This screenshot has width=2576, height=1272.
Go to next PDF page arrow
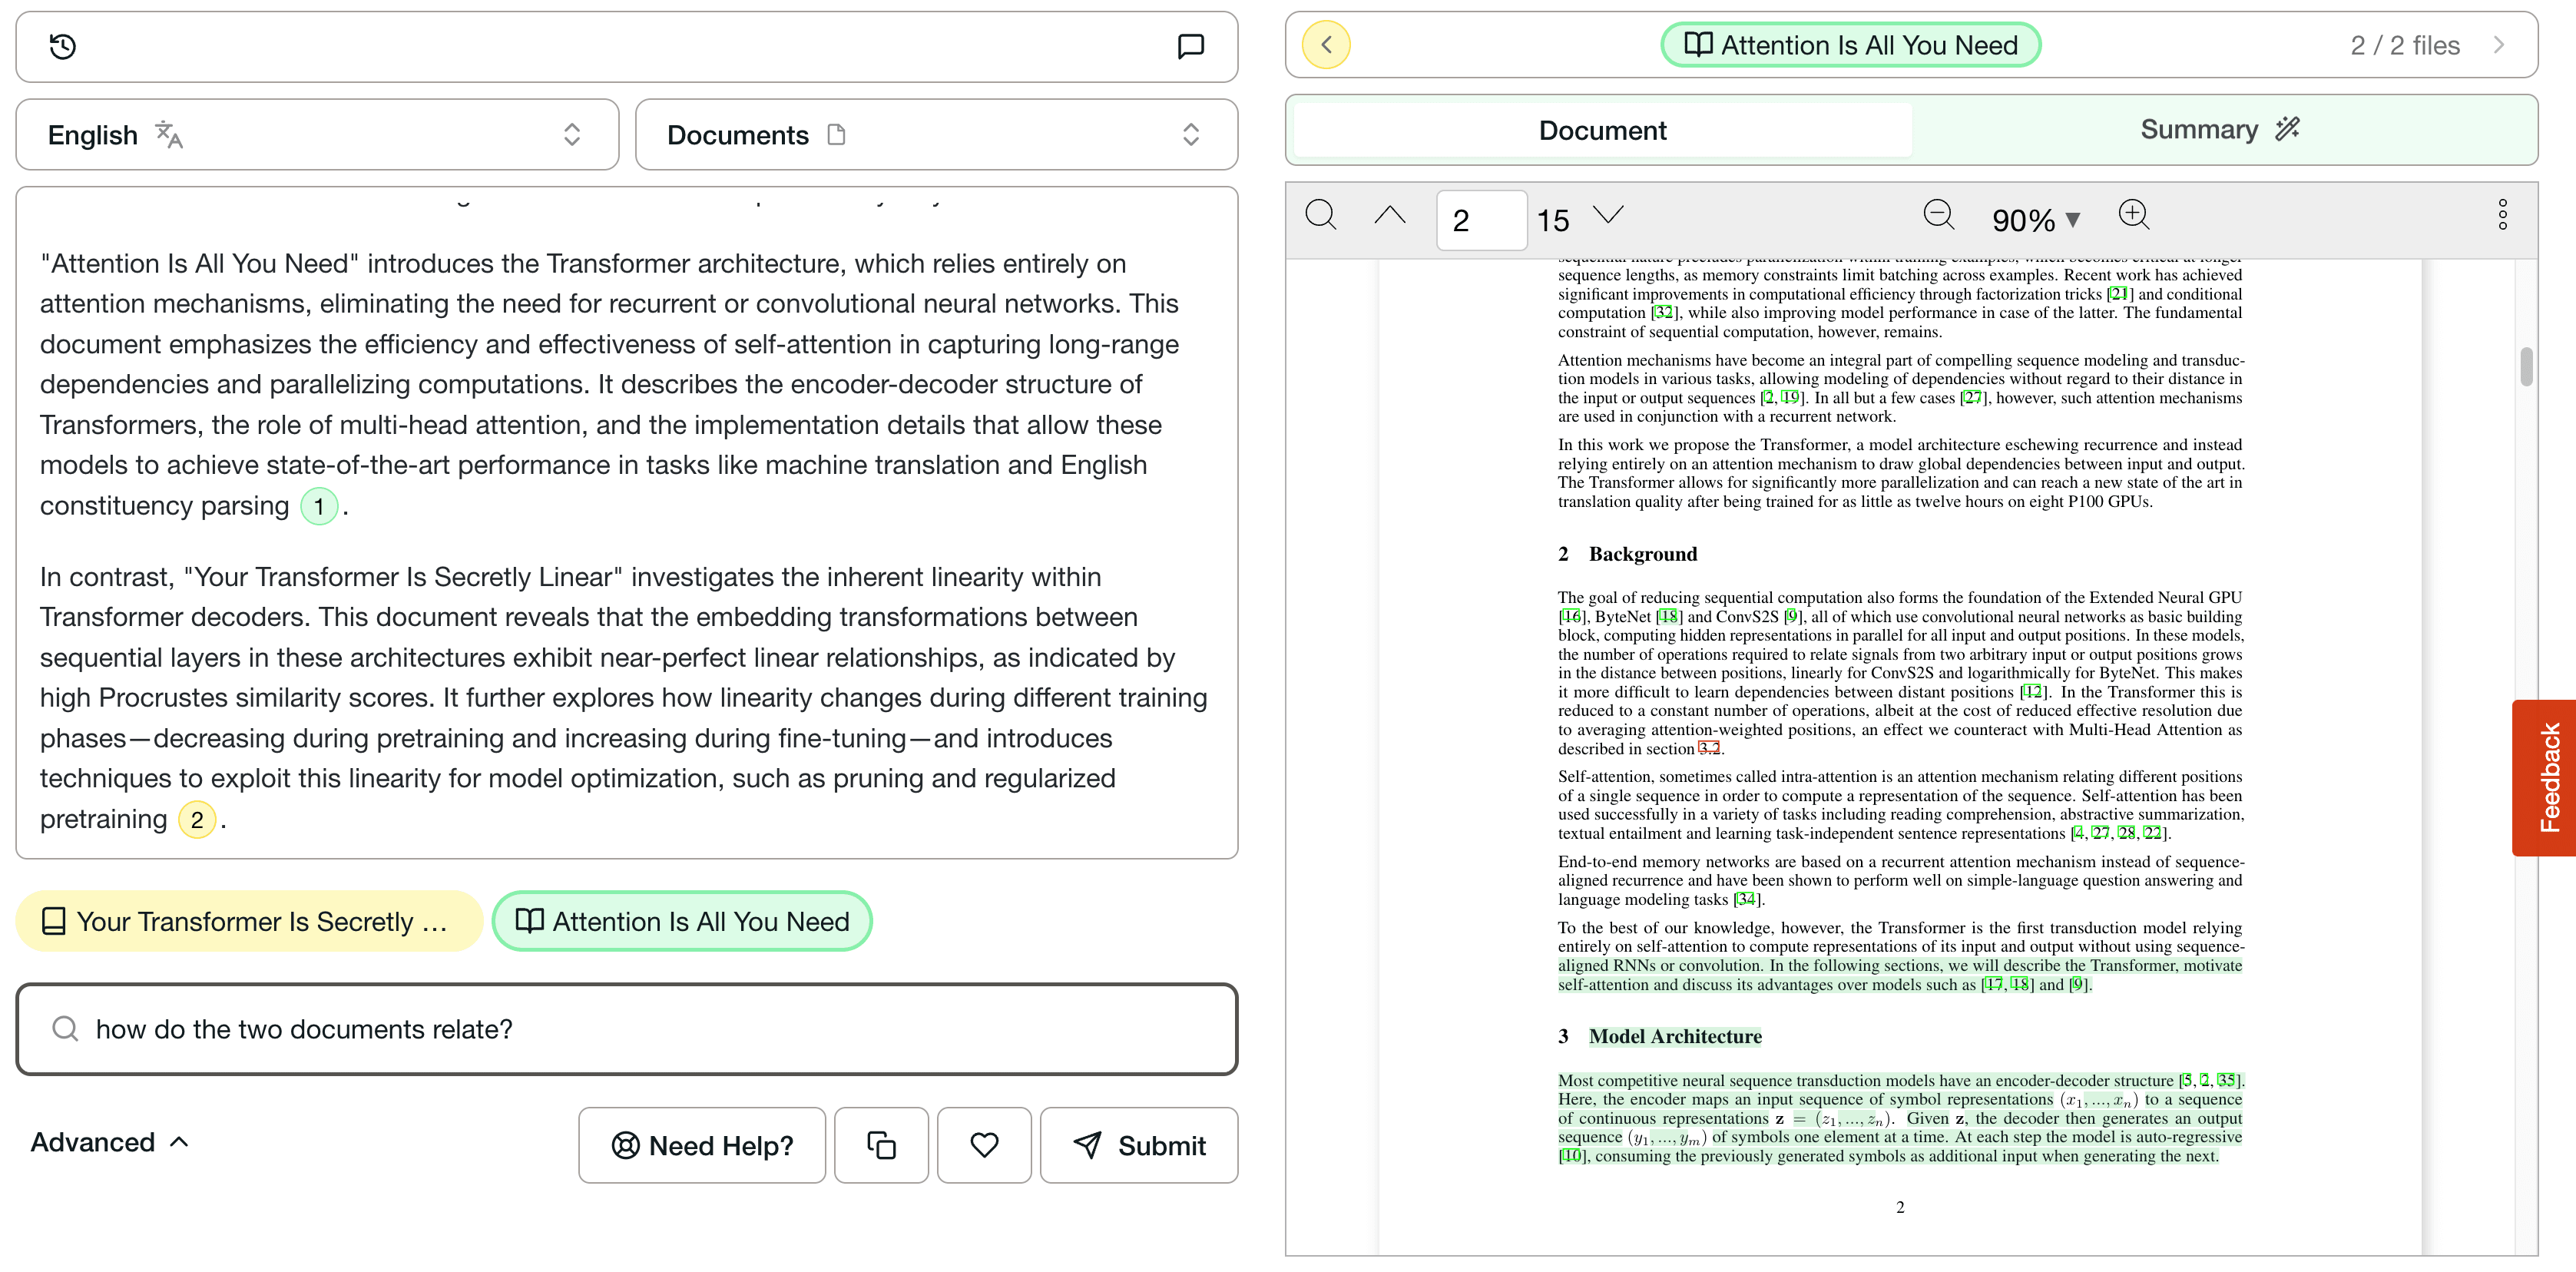pyautogui.click(x=1608, y=215)
